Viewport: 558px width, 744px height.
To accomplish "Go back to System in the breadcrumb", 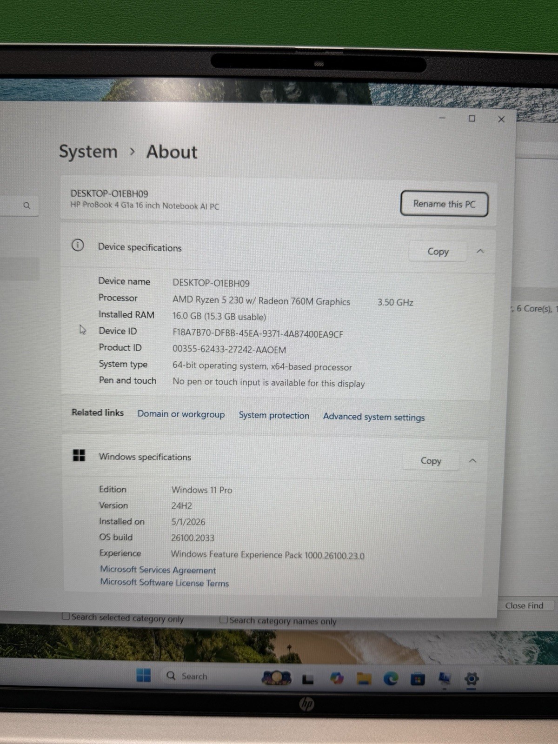I will click(88, 152).
